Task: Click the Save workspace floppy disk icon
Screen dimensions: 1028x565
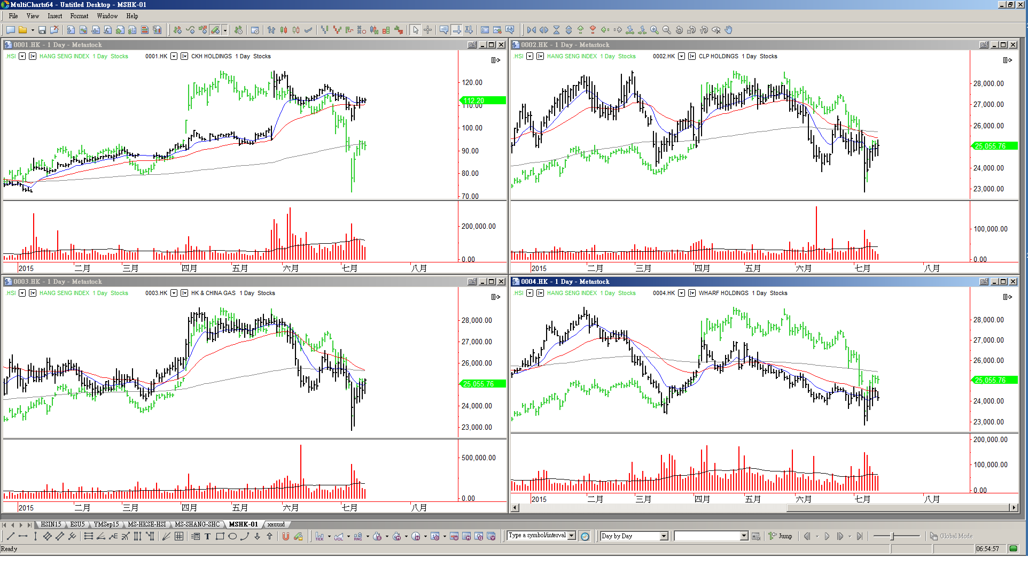Action: (42, 30)
